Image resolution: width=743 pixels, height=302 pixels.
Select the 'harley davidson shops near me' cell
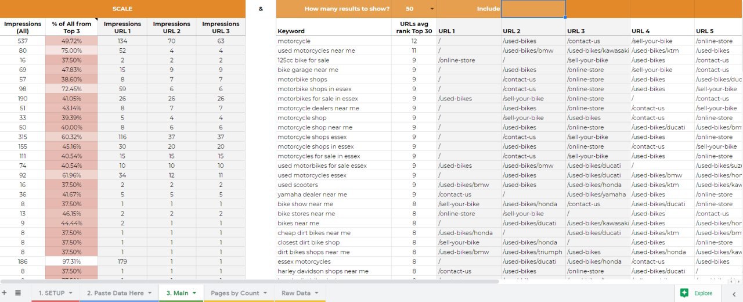(x=334, y=271)
